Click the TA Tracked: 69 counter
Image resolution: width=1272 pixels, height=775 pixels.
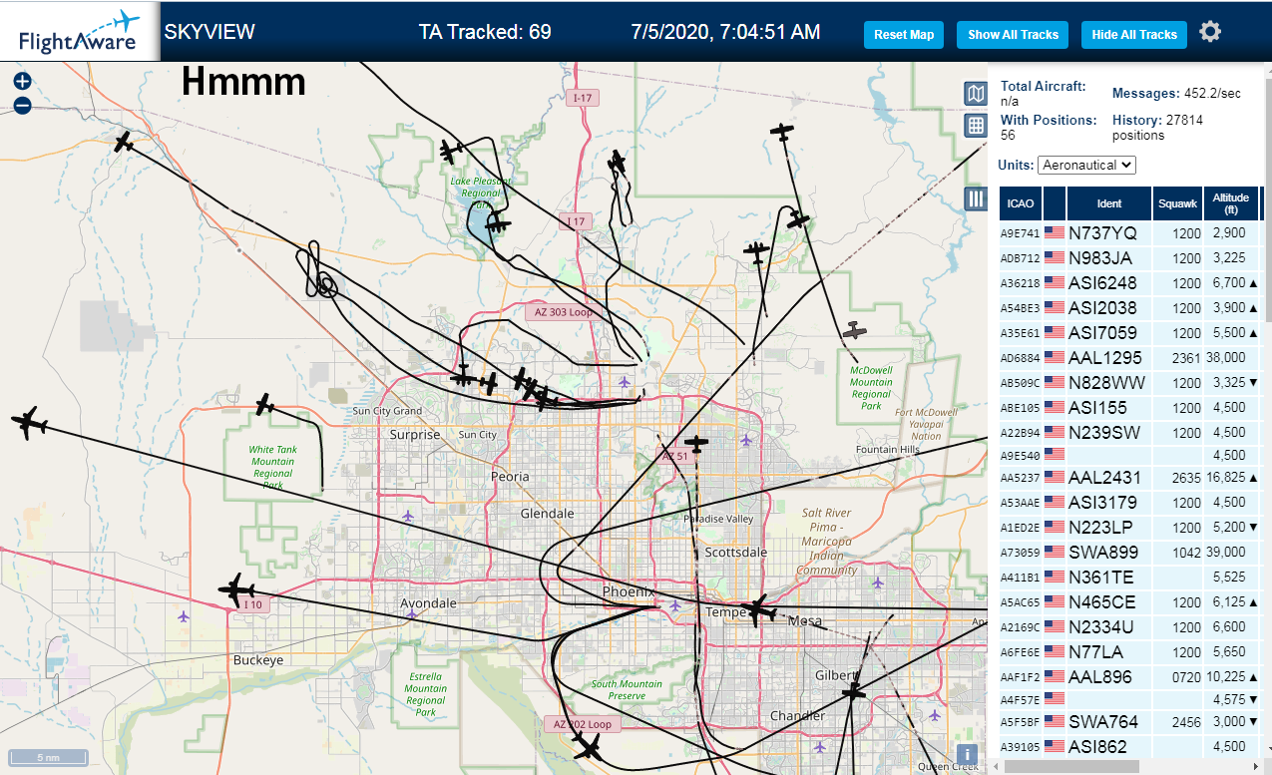tap(485, 32)
